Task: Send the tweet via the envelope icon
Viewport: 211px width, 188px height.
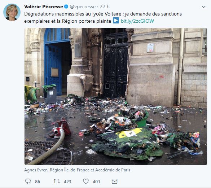Action: [x=114, y=181]
